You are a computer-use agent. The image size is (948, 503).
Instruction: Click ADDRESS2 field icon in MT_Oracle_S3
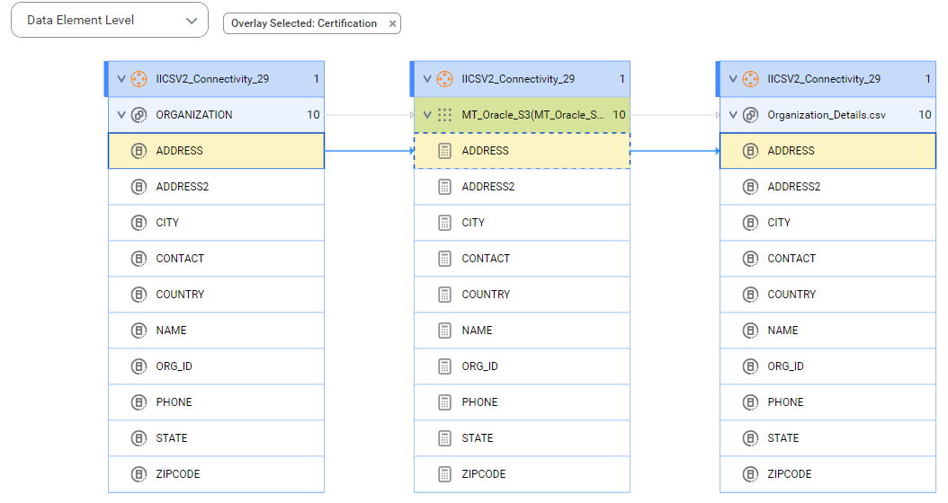point(445,187)
